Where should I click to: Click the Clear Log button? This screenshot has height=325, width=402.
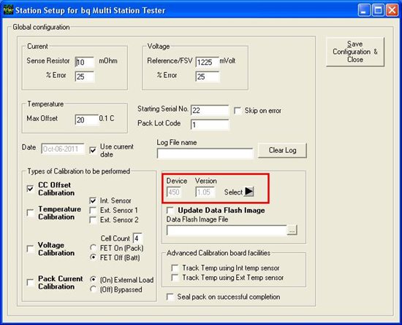coord(282,150)
